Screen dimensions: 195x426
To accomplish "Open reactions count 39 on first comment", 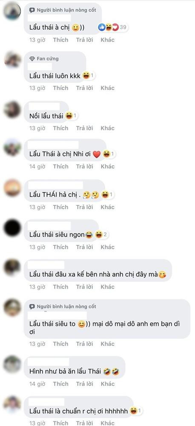I will click(112, 27).
